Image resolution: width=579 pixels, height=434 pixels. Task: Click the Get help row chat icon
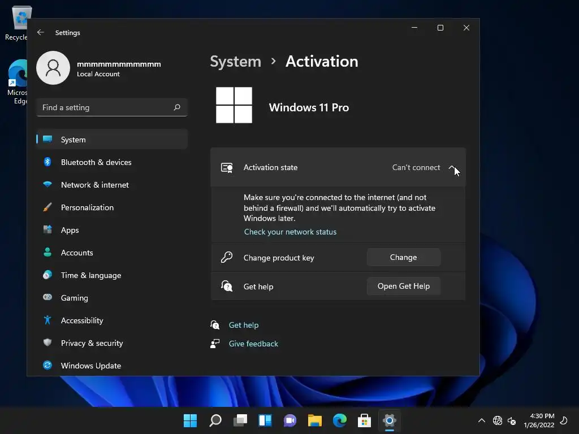(x=227, y=286)
